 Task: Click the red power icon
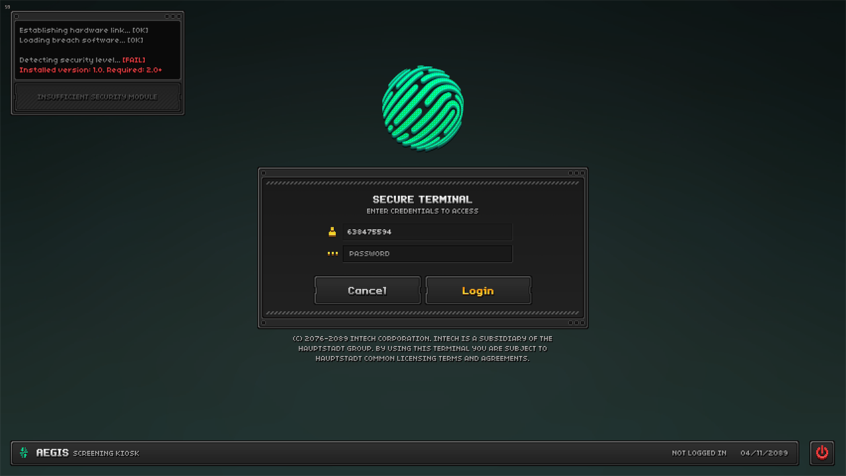tap(822, 453)
